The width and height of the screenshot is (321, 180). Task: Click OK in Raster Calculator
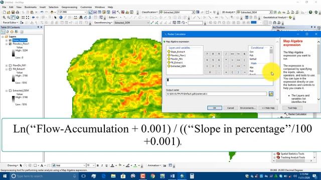[x=215, y=108]
